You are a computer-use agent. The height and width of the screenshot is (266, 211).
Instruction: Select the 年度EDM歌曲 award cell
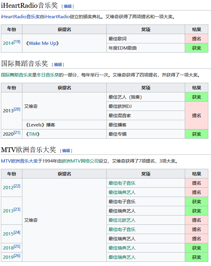145,48
